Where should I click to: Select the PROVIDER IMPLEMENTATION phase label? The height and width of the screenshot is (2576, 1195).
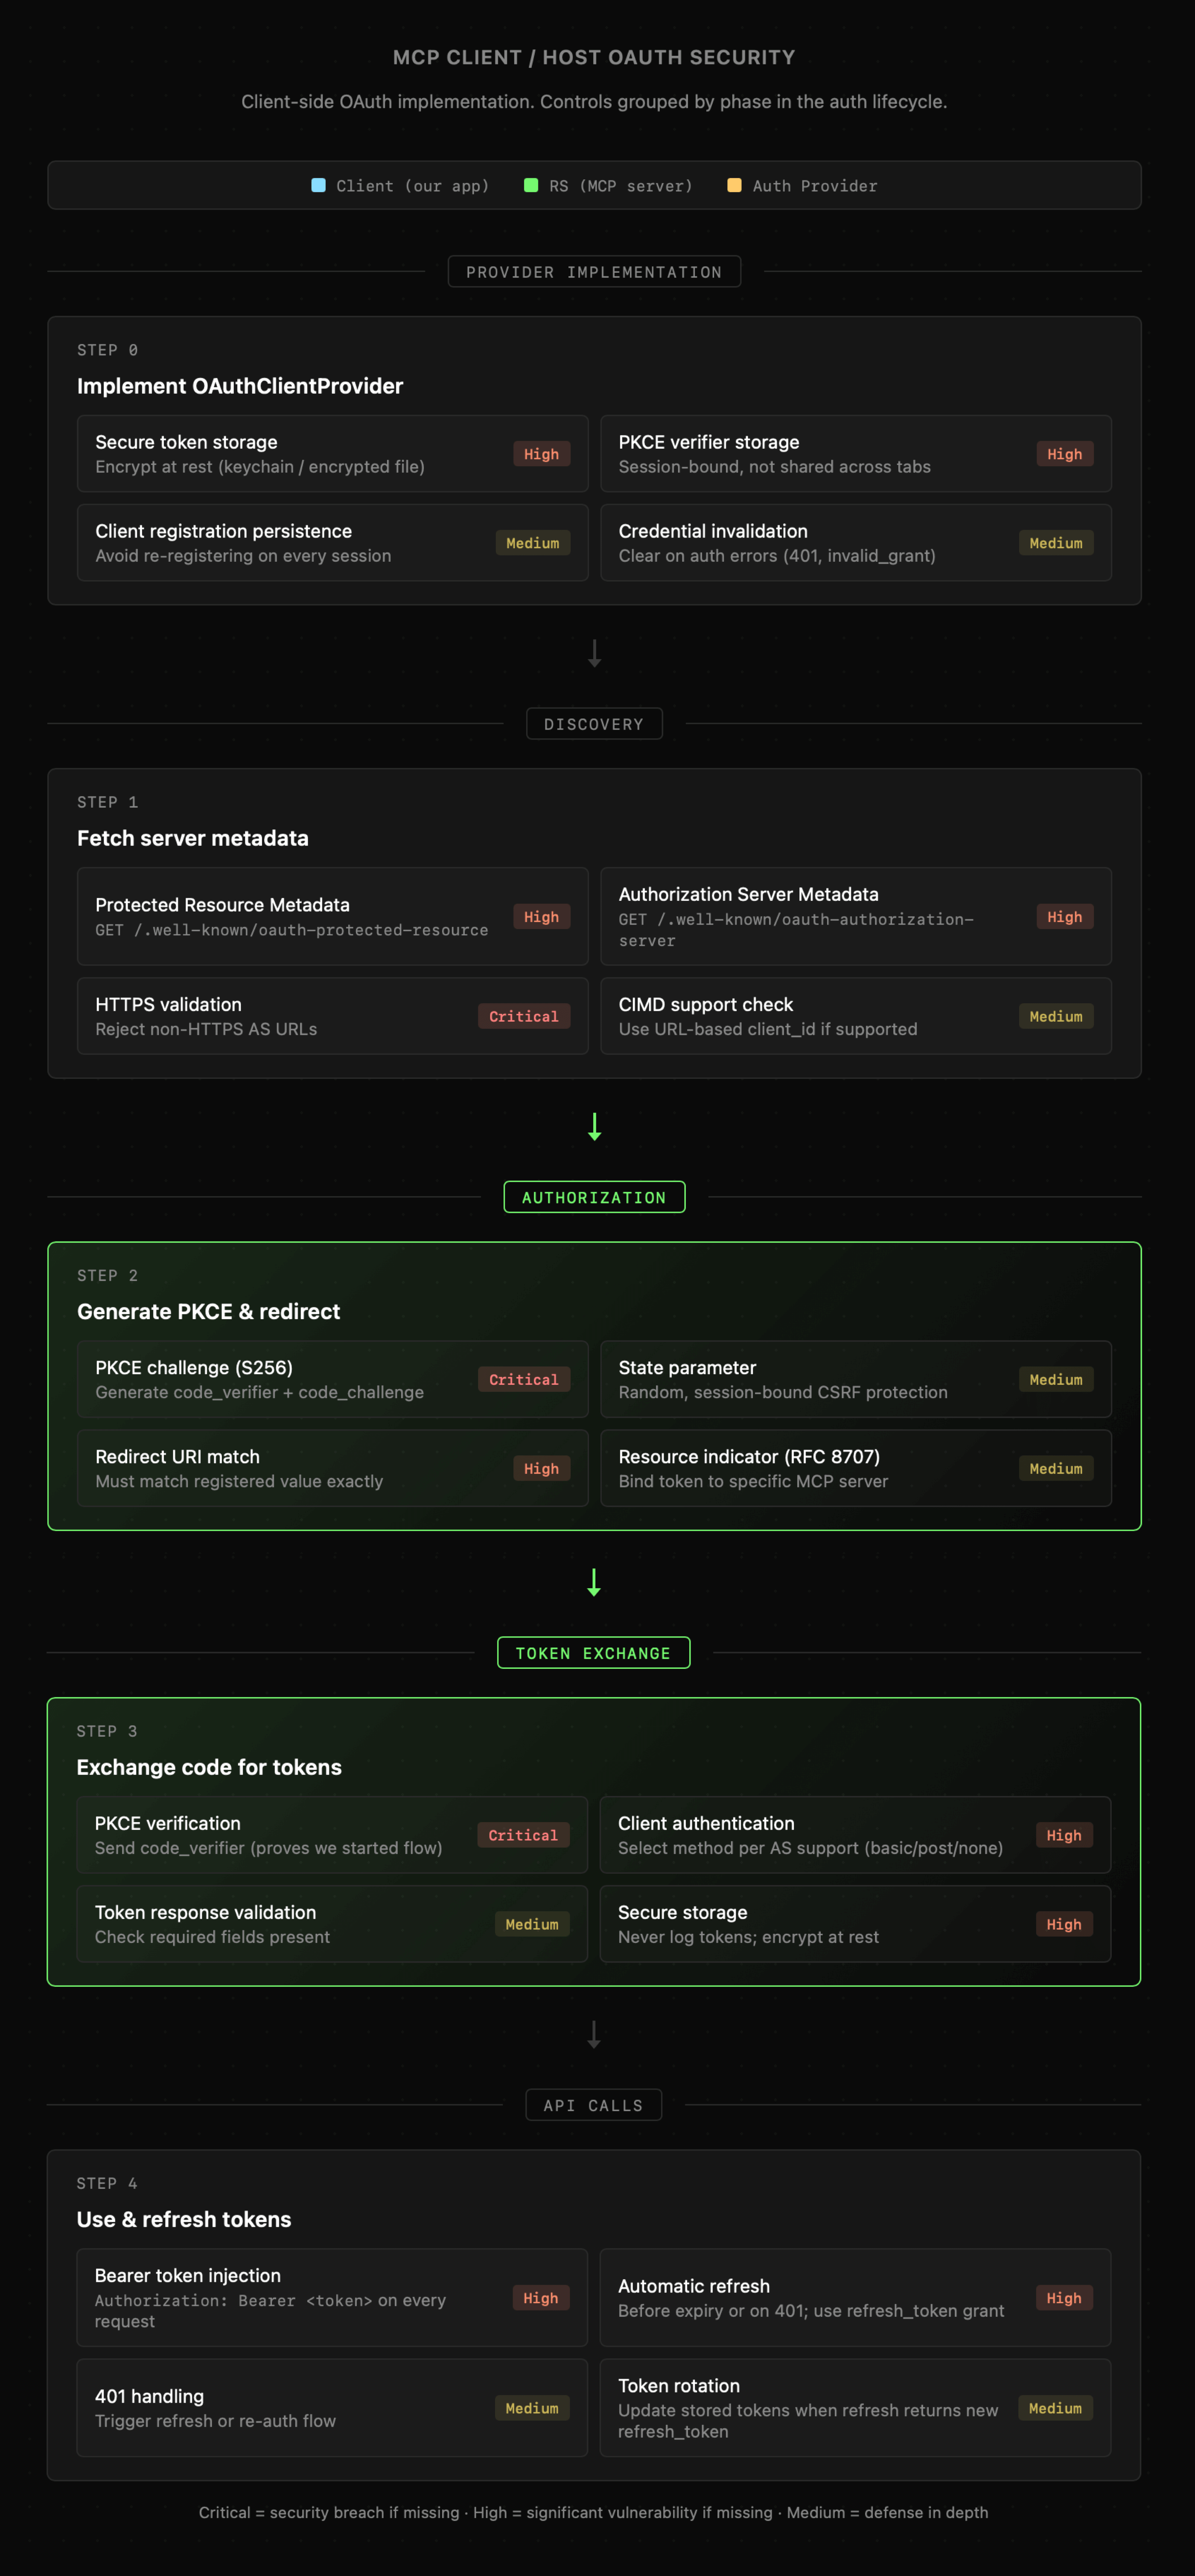[x=594, y=272]
